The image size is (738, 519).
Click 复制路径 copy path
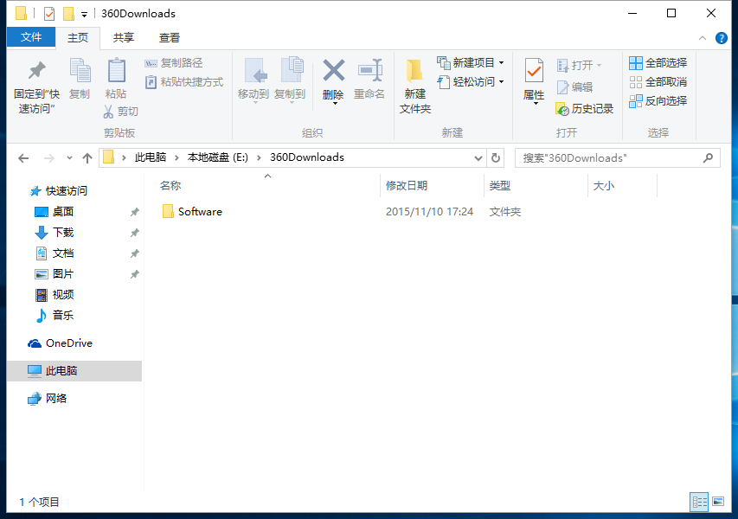(174, 63)
